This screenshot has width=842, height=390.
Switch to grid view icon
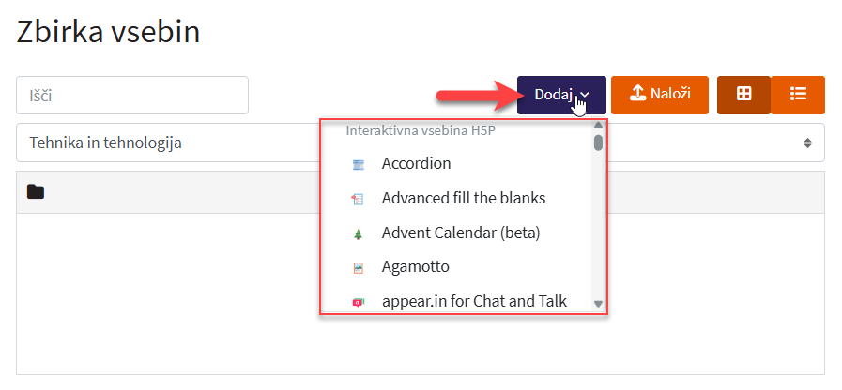click(x=743, y=95)
